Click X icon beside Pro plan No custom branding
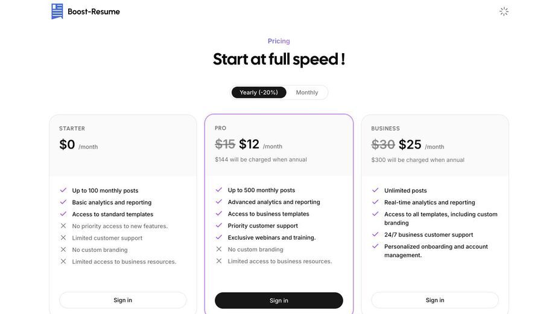558x314 pixels. [219, 249]
